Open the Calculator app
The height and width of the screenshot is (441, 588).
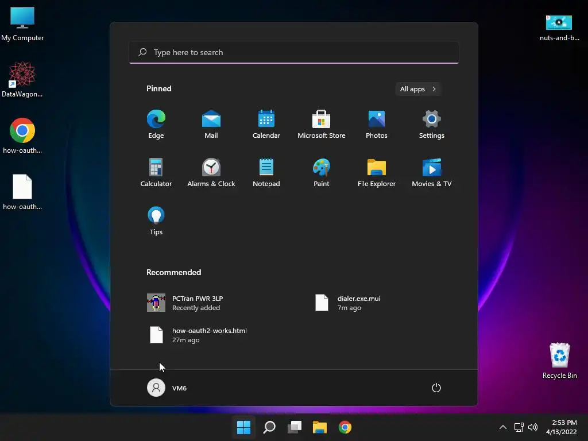coord(156,172)
